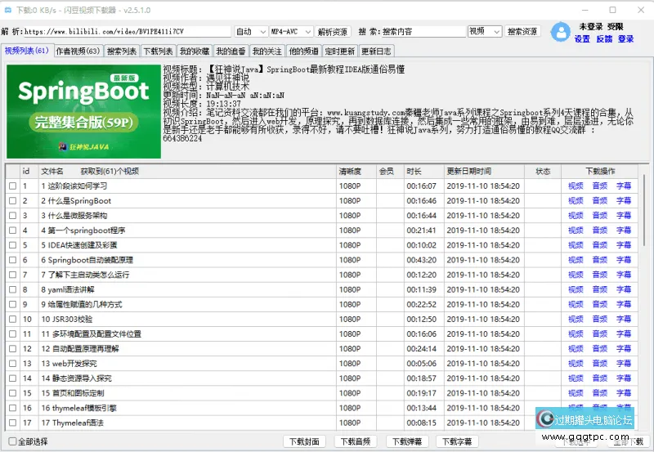Open the 定时更新 tab

340,51
